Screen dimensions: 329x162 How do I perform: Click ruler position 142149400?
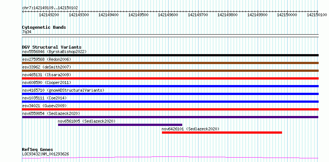tap(108, 15)
